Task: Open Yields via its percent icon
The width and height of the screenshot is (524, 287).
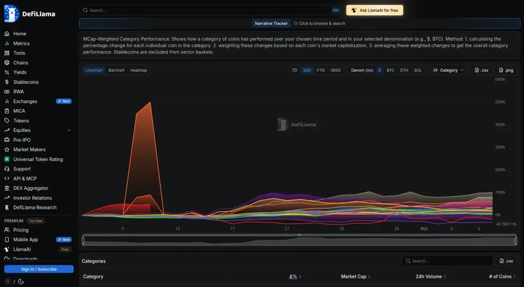Action: (7, 72)
